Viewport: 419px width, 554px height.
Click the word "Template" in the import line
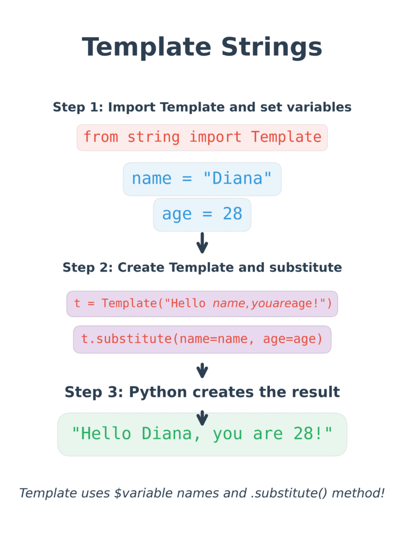click(x=287, y=137)
